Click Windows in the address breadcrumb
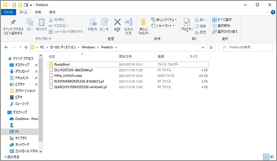This screenshot has width=277, height=161. click(x=88, y=47)
